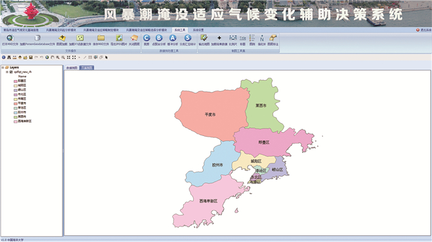Click the 退出系统 exit button
Screen dimensions: 432x242
point(424,30)
